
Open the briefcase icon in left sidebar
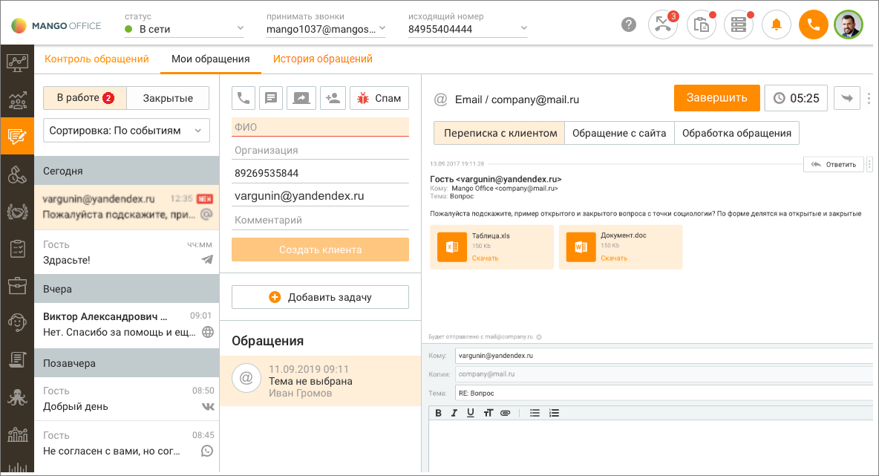(x=17, y=285)
